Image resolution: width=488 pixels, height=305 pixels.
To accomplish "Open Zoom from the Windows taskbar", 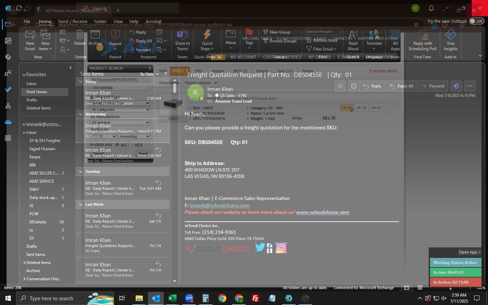I will [x=189, y=298].
